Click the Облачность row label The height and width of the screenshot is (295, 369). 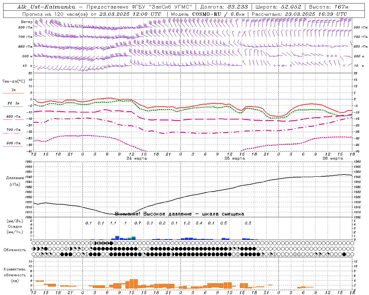(15, 250)
